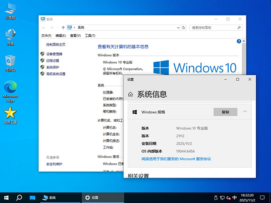Screen dimensions: 271x203
Task: Open the notification center icon
Action: [x=262, y=198]
